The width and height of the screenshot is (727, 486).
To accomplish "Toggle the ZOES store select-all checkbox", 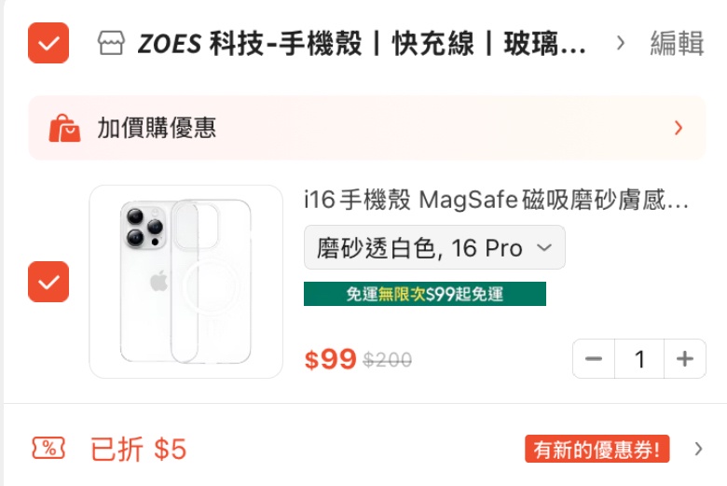I will point(48,43).
